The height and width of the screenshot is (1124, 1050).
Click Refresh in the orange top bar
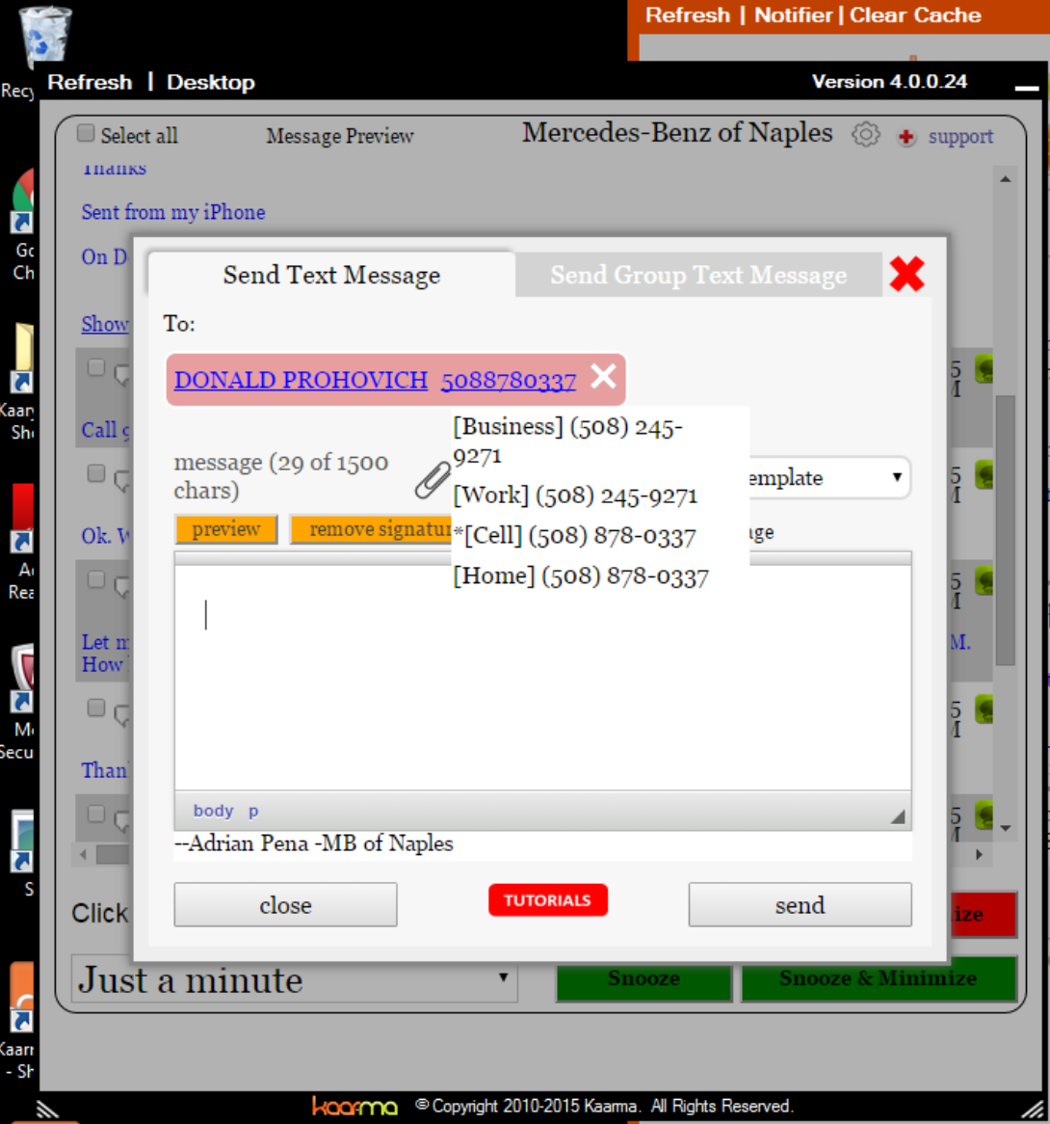[688, 15]
